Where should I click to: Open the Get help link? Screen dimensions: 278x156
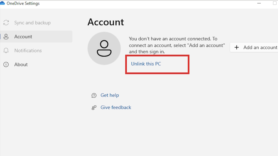(110, 95)
